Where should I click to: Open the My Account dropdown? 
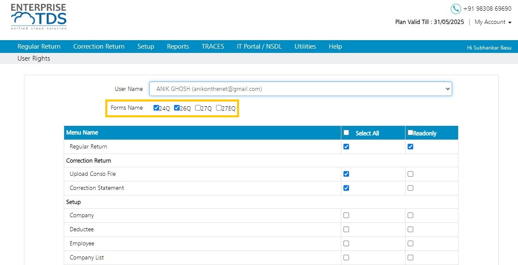click(493, 22)
